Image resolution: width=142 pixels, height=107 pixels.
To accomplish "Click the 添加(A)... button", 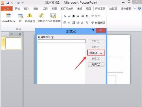I will 96,53.
